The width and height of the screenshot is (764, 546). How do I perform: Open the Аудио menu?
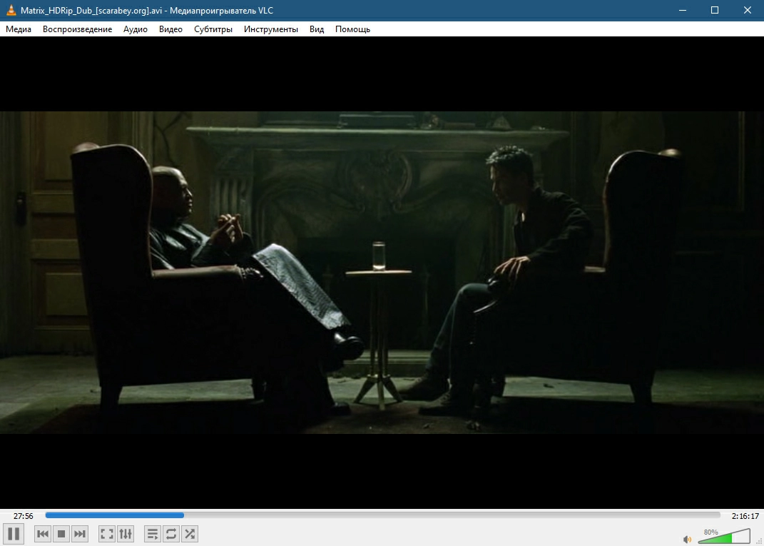coord(136,29)
